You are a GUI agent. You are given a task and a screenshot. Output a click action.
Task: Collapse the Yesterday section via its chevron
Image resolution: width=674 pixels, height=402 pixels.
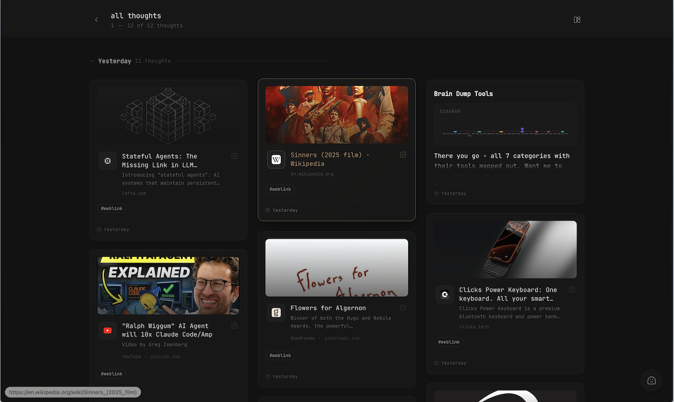pos(91,61)
